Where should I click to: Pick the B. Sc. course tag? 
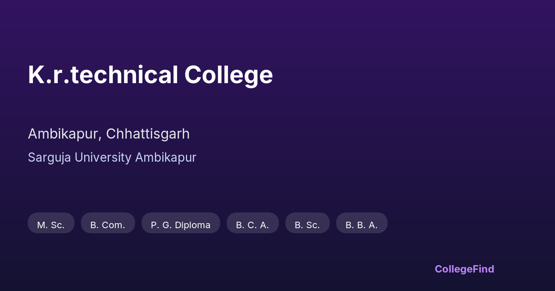click(x=307, y=225)
